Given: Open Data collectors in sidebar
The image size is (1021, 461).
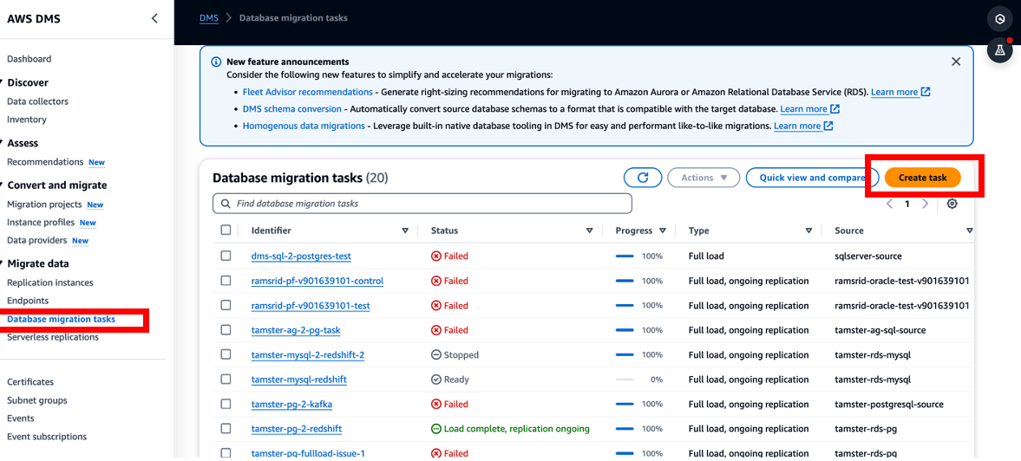Looking at the screenshot, I should pos(38,101).
